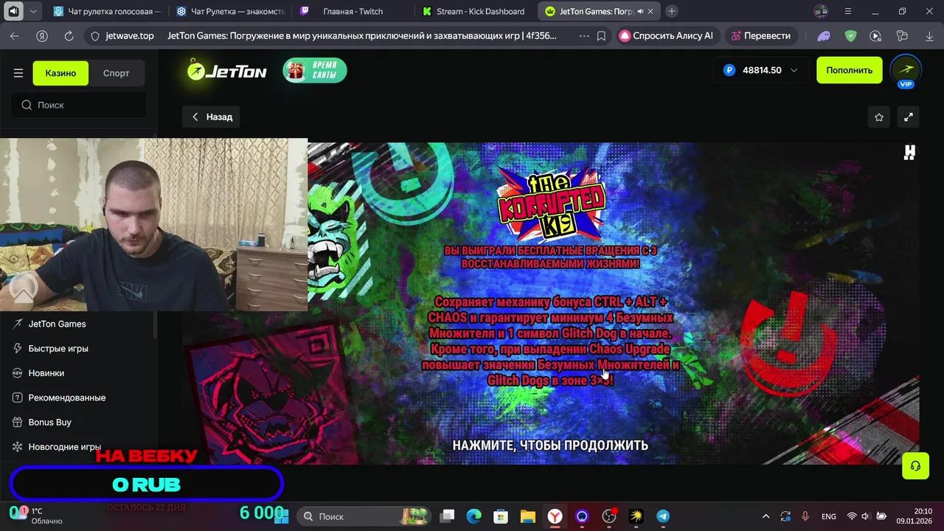Open the browser extensions panel icon
Viewport: 944px width, 531px height.
(902, 35)
